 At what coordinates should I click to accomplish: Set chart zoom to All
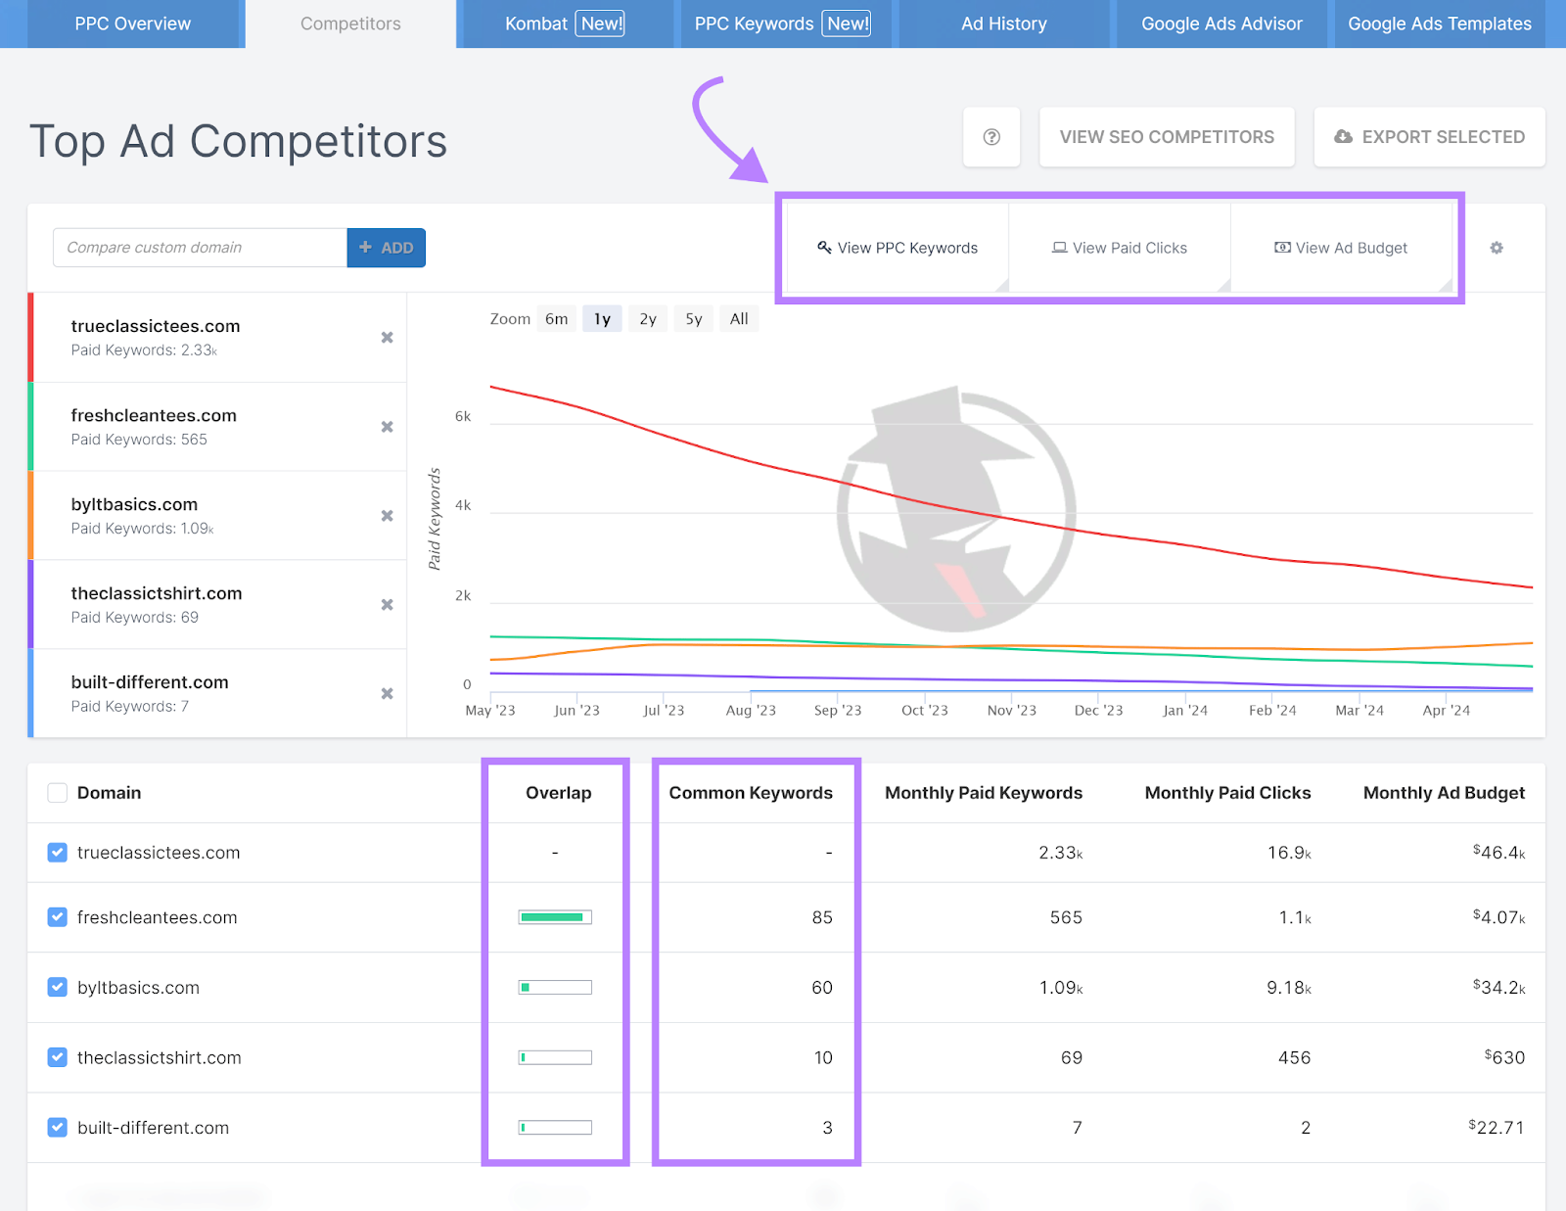click(x=739, y=319)
